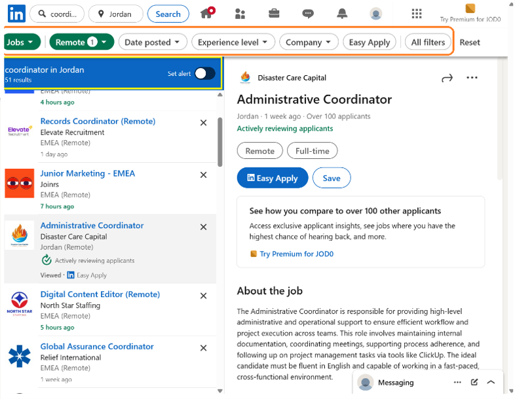Click '51 results' text
This screenshot has width=515, height=399.
18,80
